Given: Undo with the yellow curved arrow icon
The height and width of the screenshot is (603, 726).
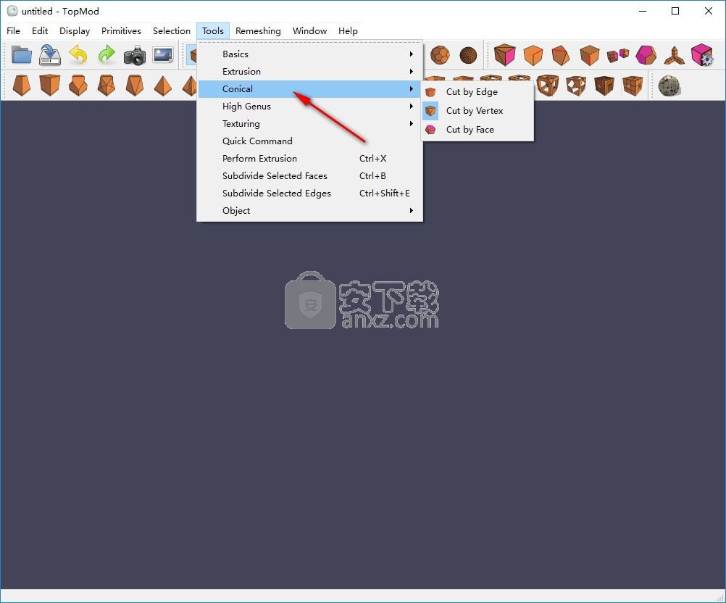Looking at the screenshot, I should click(x=78, y=54).
